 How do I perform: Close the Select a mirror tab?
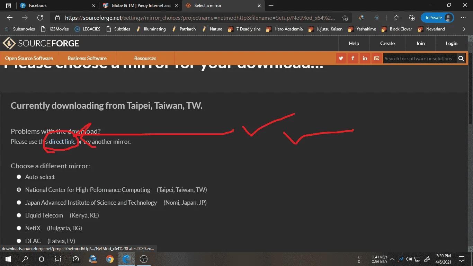(x=259, y=6)
